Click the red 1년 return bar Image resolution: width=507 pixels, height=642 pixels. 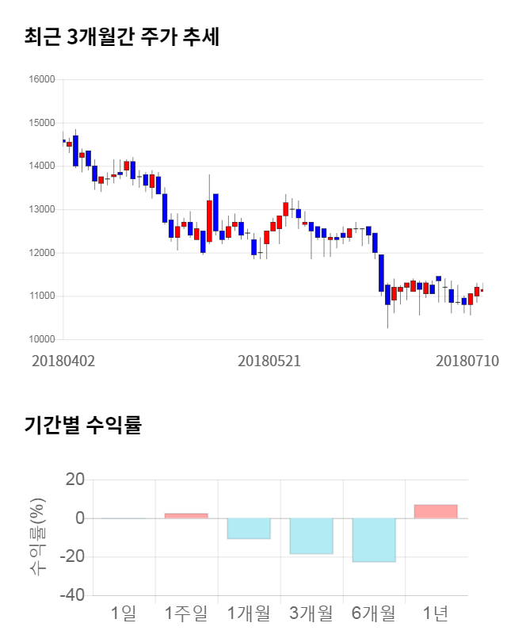click(436, 511)
